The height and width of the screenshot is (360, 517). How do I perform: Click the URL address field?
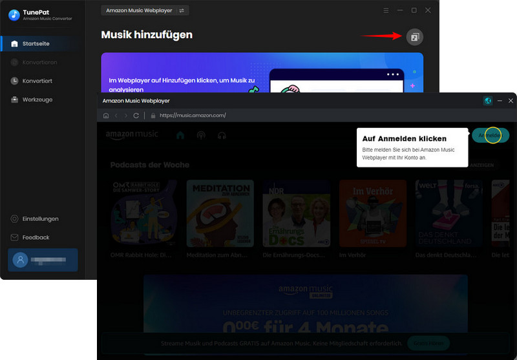coord(193,116)
